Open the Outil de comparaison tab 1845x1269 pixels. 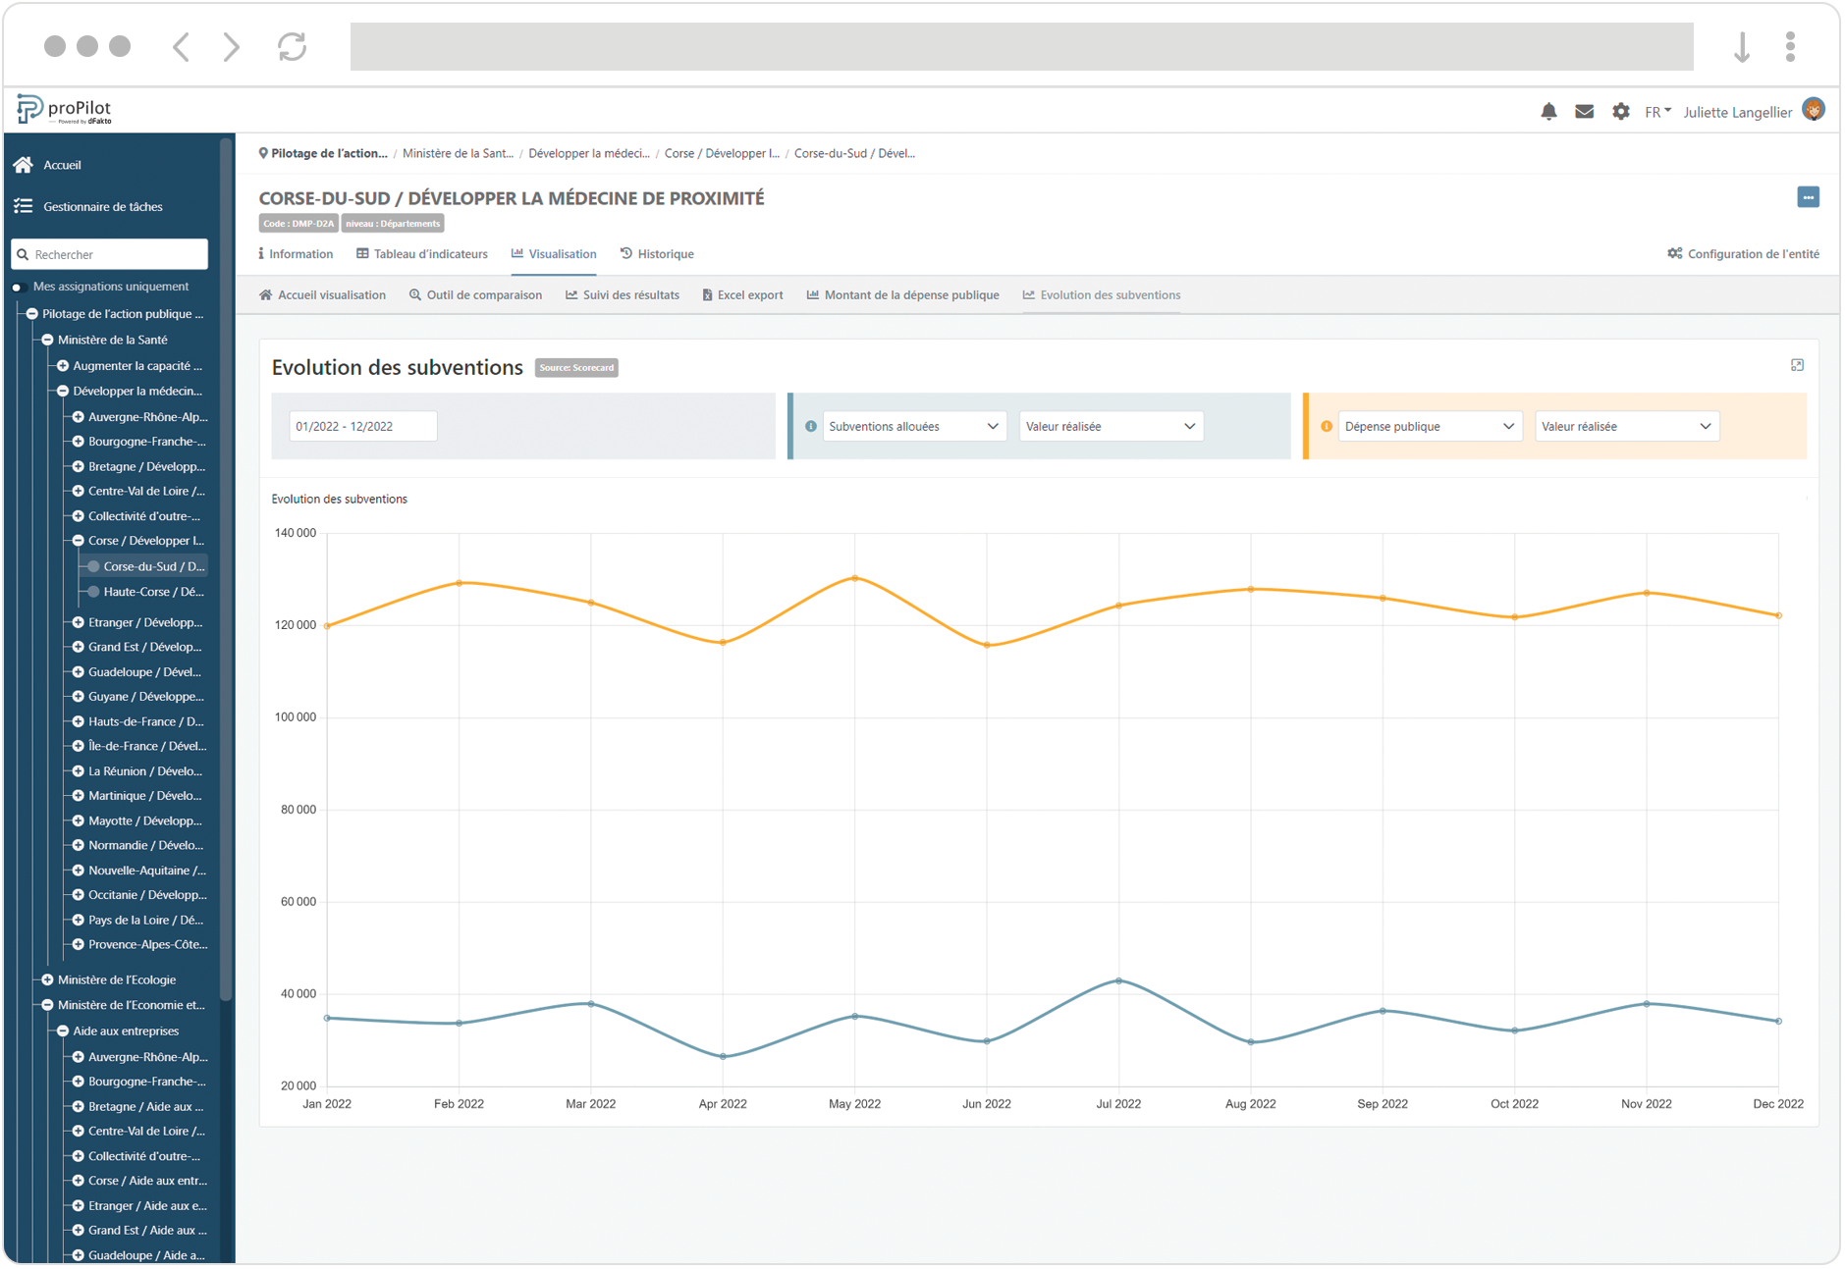coord(475,295)
